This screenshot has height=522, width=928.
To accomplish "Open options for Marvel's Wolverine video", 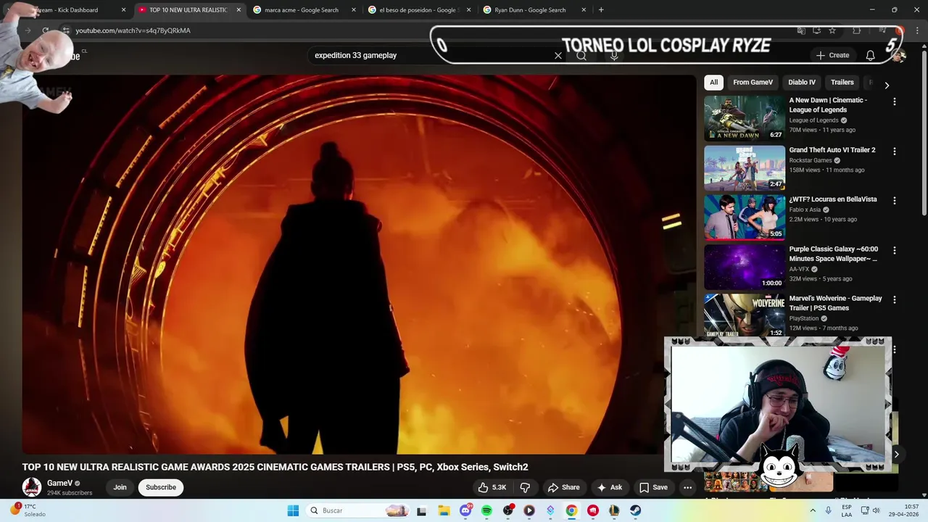I will (x=894, y=299).
